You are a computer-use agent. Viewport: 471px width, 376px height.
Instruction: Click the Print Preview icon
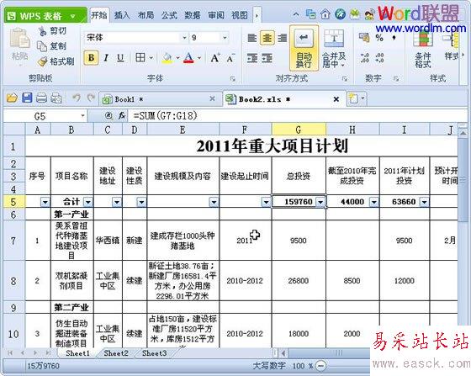(56, 98)
